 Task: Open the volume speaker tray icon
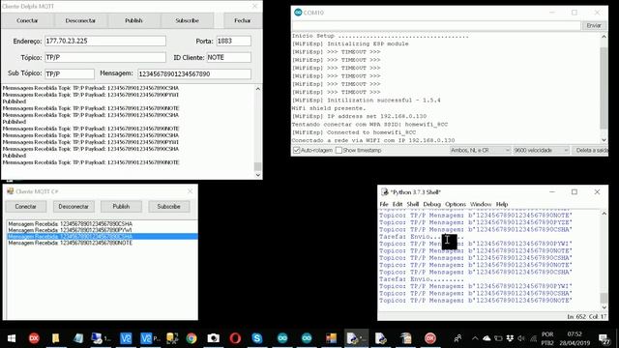521,338
